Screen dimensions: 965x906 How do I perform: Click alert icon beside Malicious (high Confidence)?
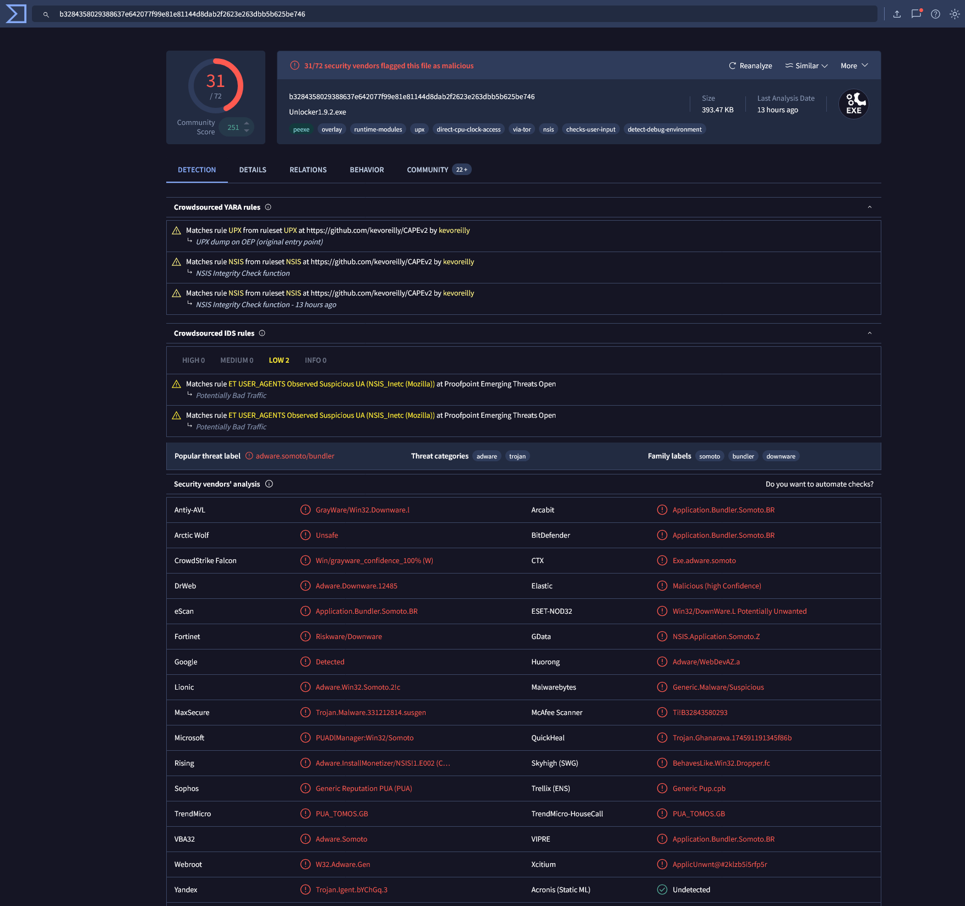(x=662, y=586)
